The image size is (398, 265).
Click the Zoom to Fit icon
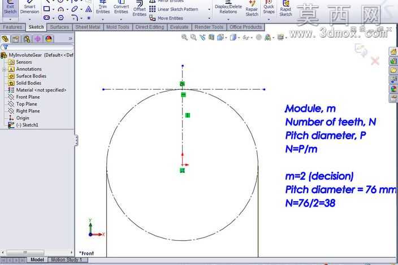click(184, 37)
